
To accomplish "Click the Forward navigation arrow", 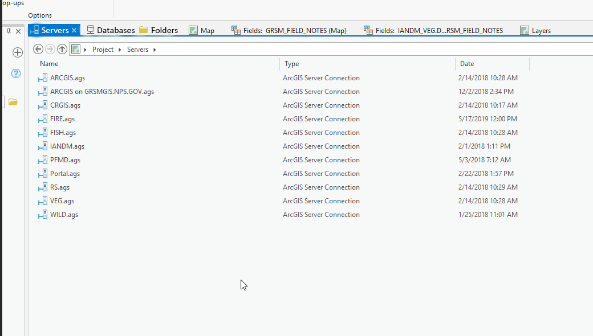I will (50, 49).
